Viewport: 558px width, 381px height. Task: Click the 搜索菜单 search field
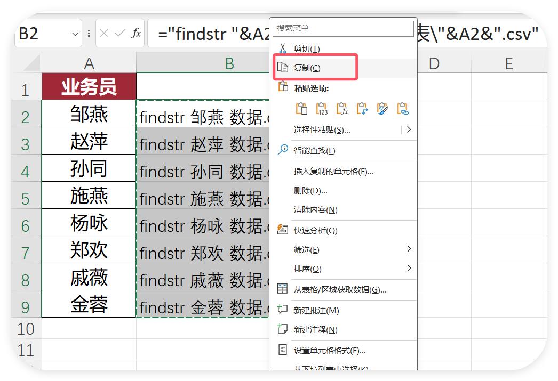tap(343, 28)
